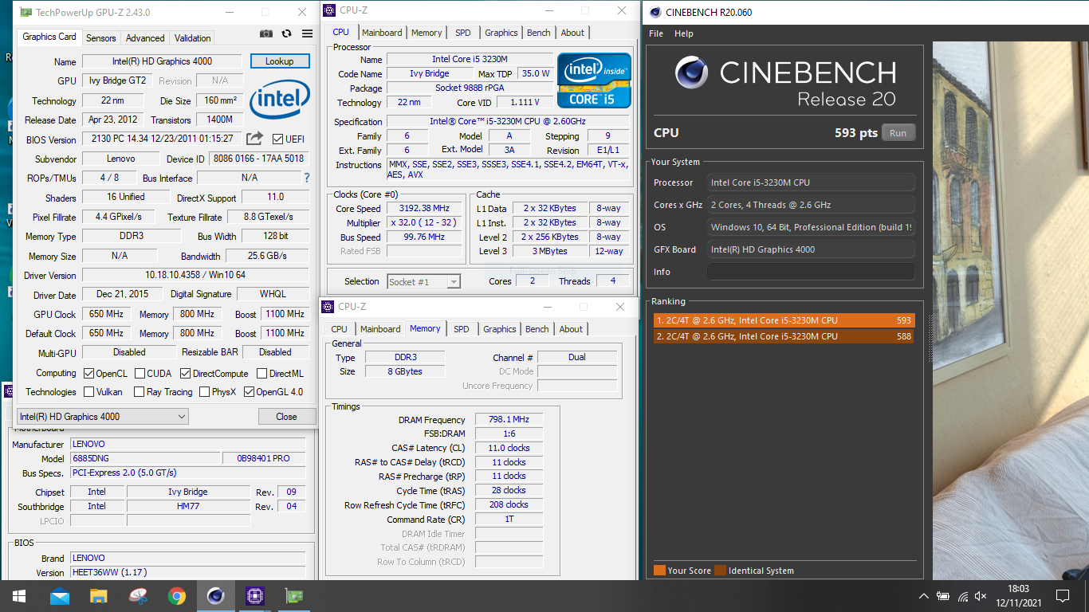Open About tab in lower CPU-Z window

[571, 329]
